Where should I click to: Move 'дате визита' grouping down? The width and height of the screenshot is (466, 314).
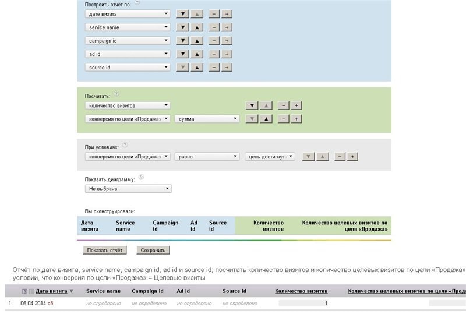(x=183, y=13)
